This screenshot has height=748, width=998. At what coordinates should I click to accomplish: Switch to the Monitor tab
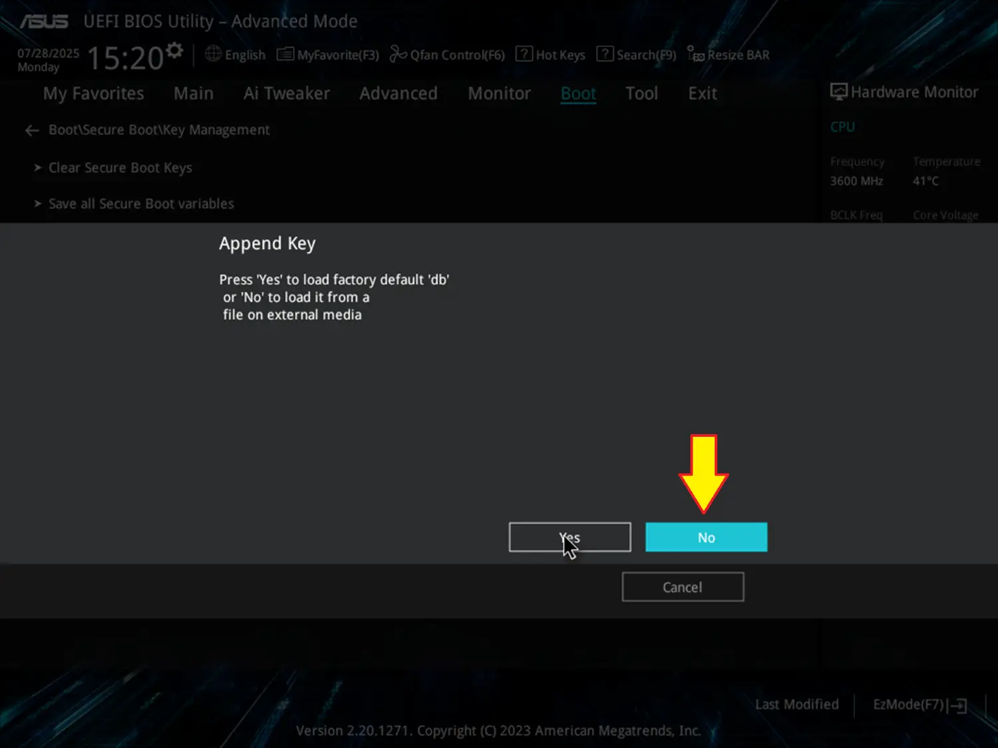coord(499,93)
